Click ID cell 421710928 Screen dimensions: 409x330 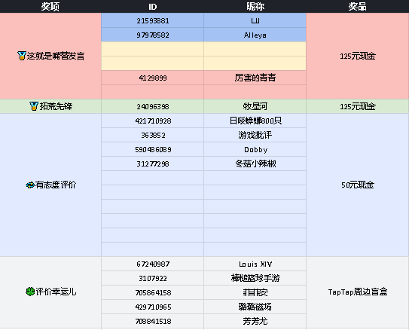pyautogui.click(x=152, y=121)
